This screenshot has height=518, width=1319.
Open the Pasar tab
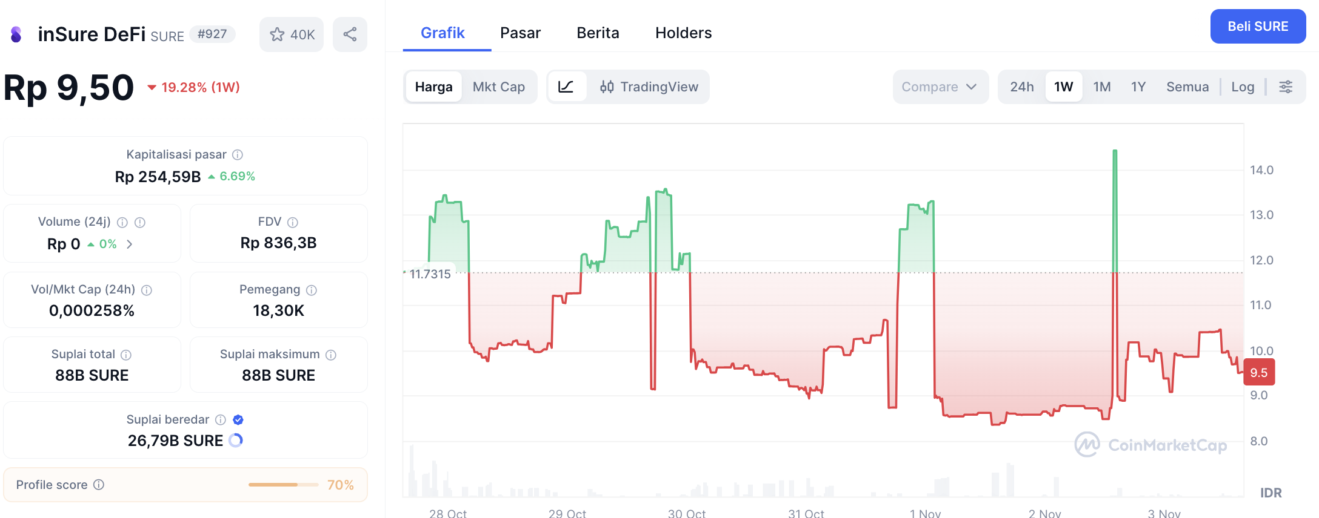click(520, 33)
